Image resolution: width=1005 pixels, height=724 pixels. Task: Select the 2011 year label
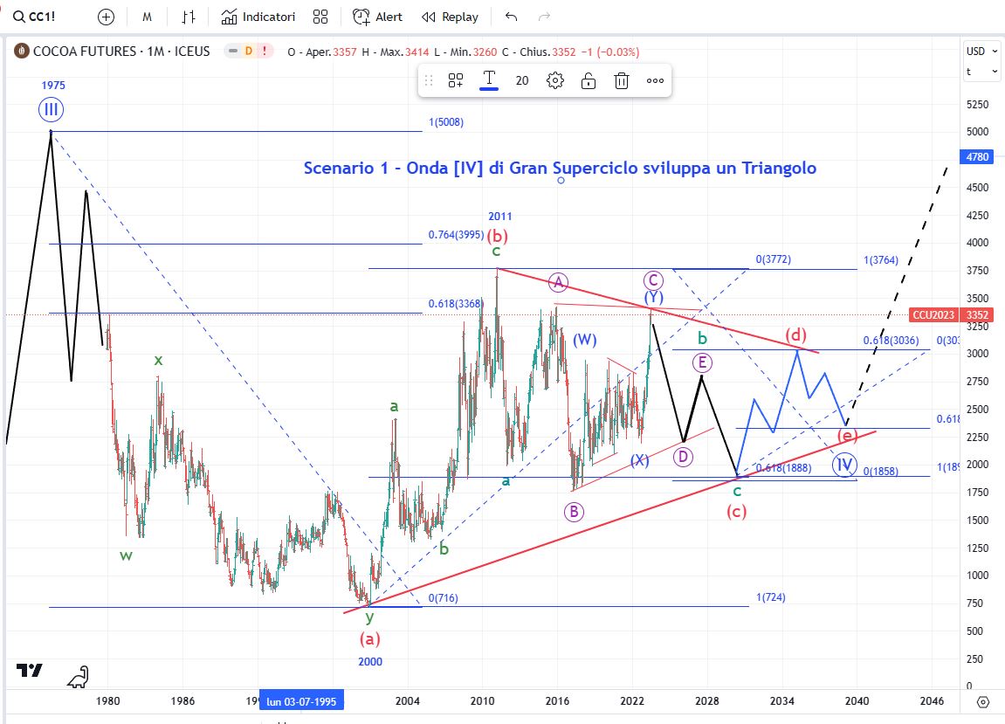click(500, 216)
